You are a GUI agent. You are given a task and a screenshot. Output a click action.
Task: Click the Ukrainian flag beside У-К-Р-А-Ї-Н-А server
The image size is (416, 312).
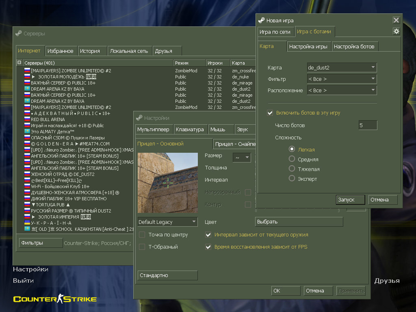(x=27, y=223)
